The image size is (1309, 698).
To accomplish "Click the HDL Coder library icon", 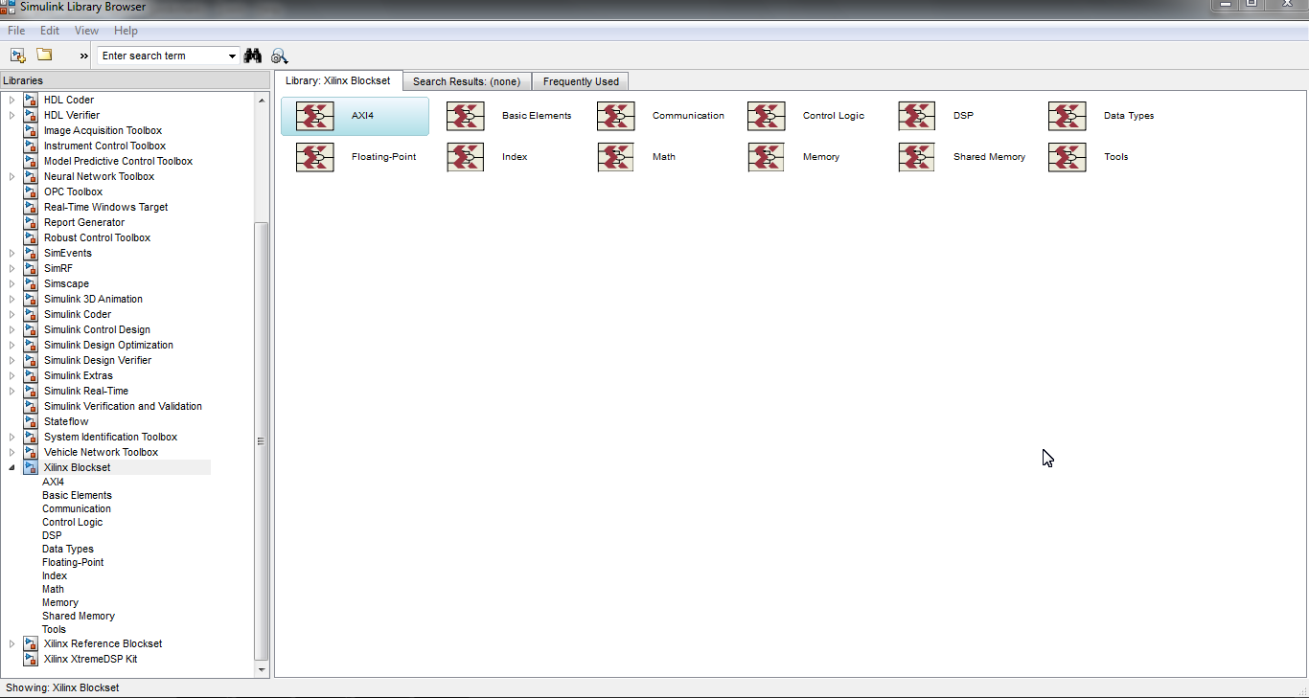I will (31, 100).
